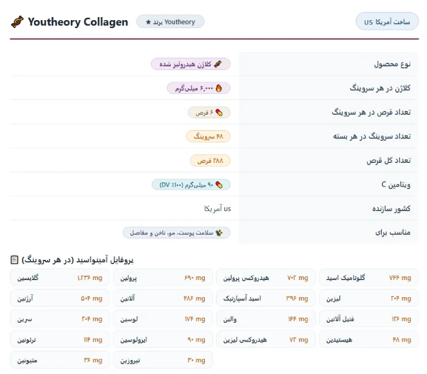Click the DNA icon beside Youtheory Collagen
This screenshot has width=427, height=374.
(x=17, y=22)
